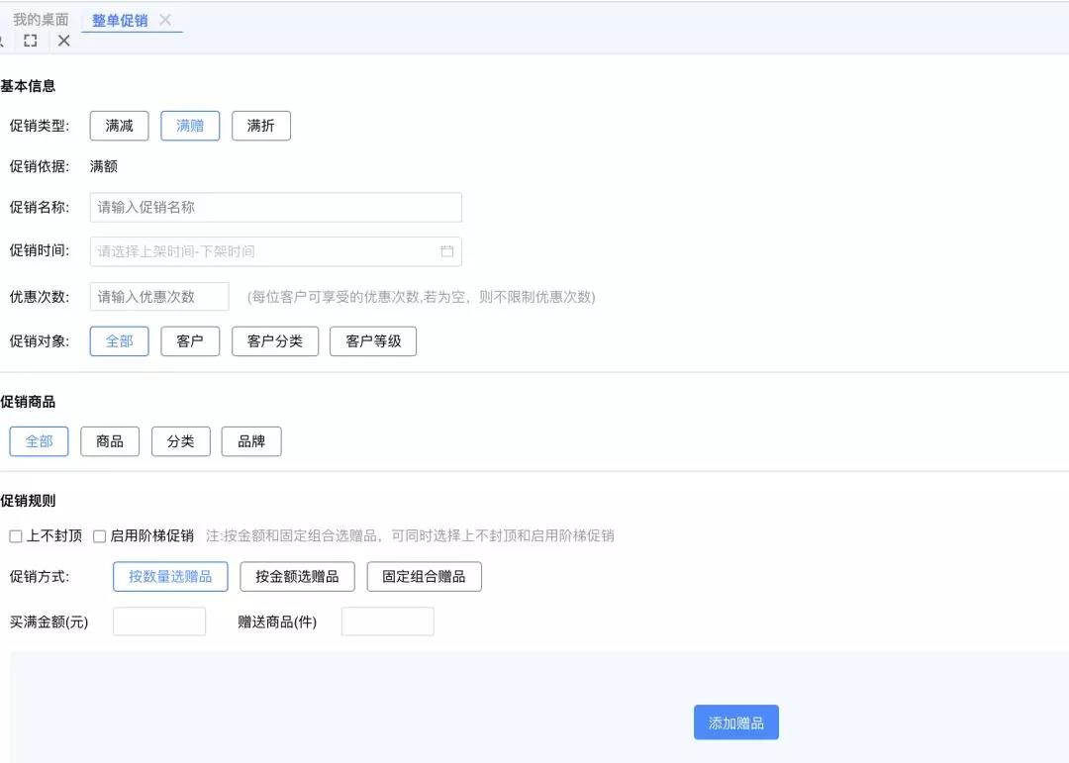Open the 促销时间 date range picker
1069x763 pixels.
[x=267, y=251]
